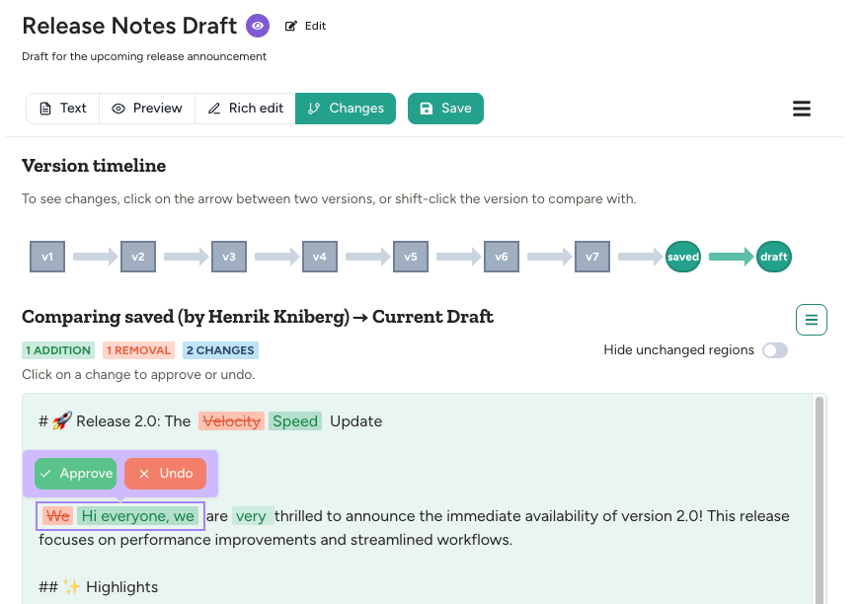Click the arrow between versions v4 and v5
Screen dimensions: 861x604
point(365,256)
